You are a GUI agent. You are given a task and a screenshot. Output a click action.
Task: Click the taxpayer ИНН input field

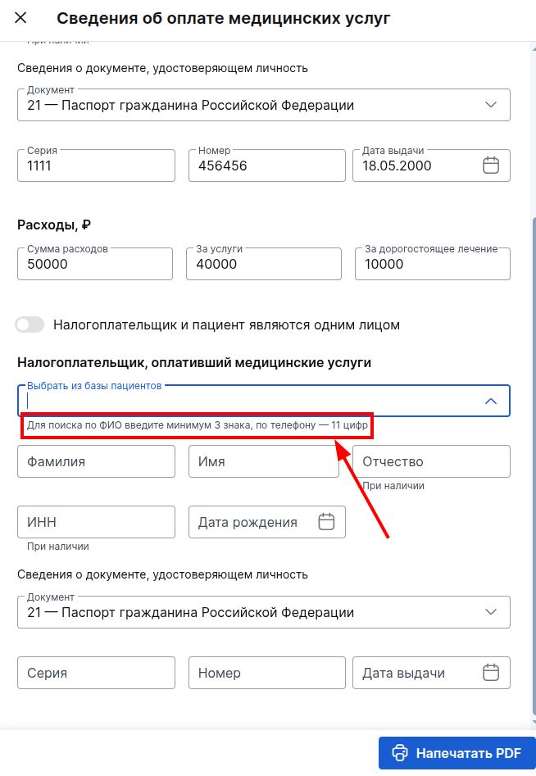click(x=95, y=522)
